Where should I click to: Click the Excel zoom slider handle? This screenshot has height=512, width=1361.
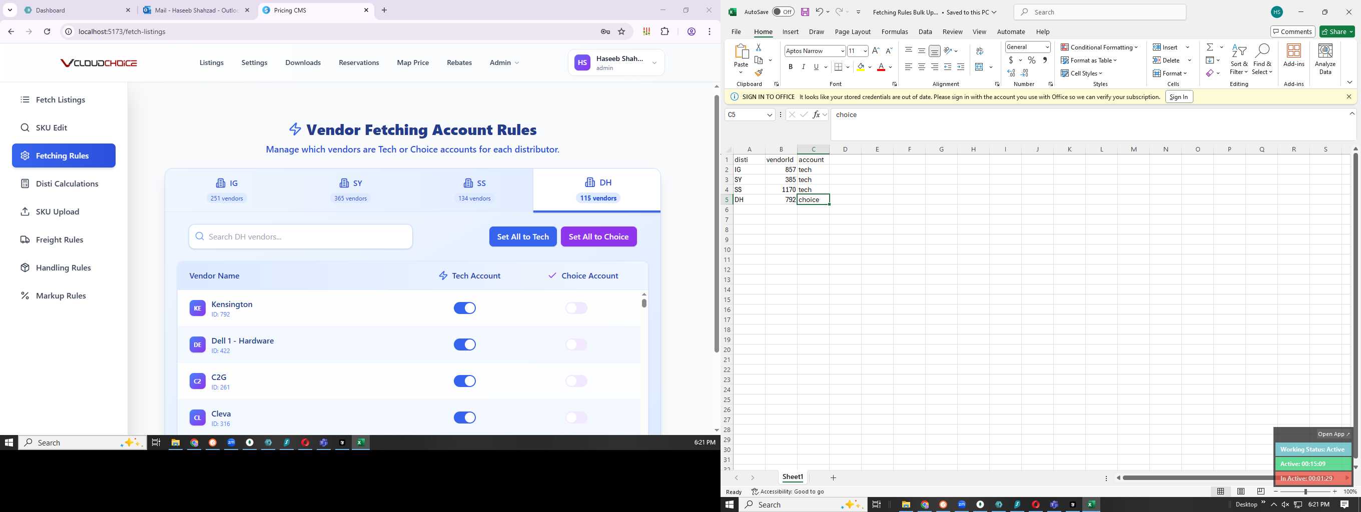[x=1305, y=491]
